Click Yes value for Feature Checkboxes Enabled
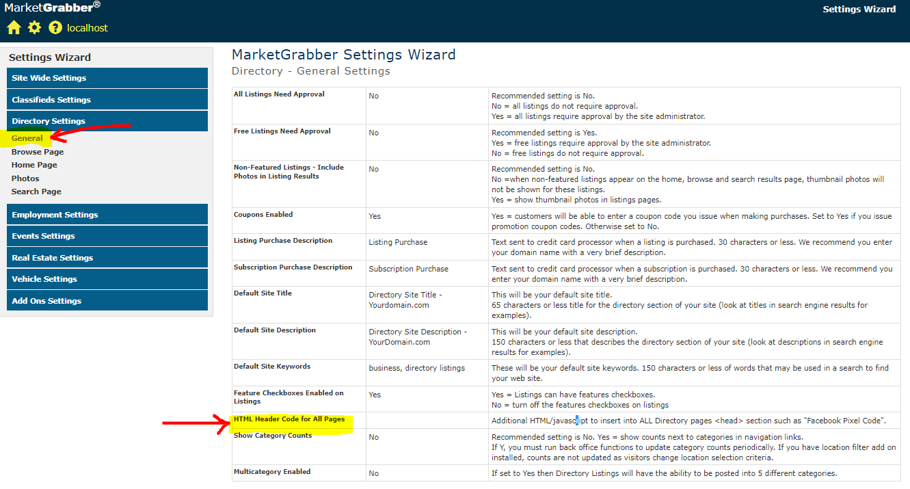 pos(375,395)
